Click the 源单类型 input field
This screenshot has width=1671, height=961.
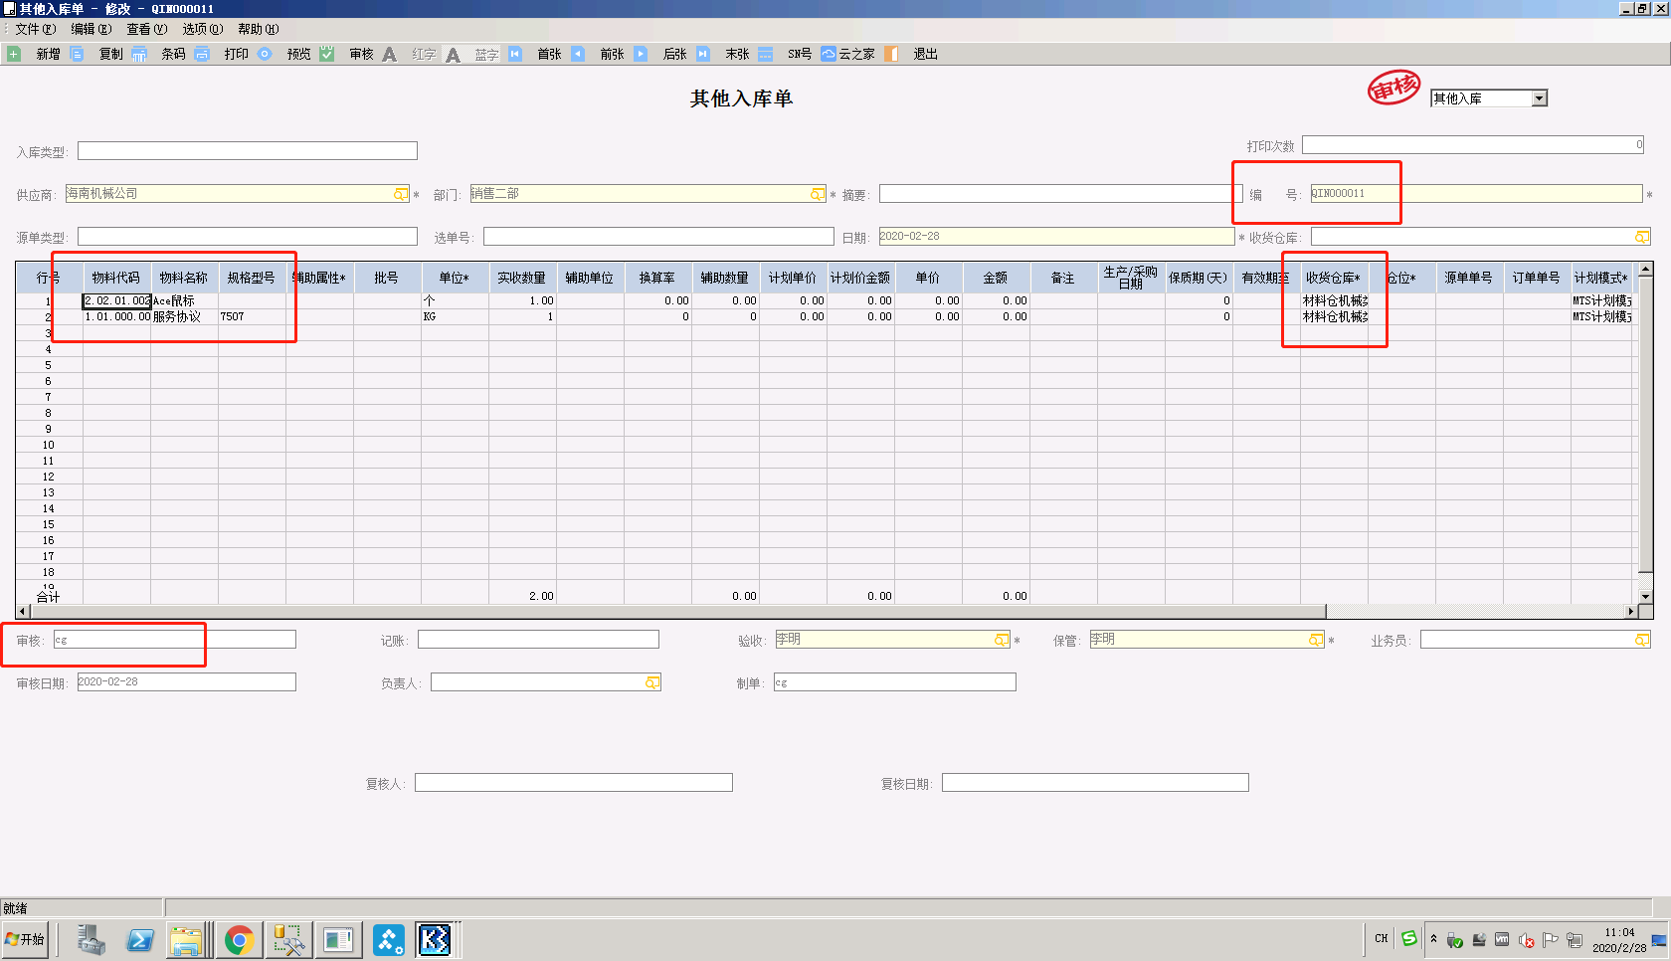pos(248,237)
